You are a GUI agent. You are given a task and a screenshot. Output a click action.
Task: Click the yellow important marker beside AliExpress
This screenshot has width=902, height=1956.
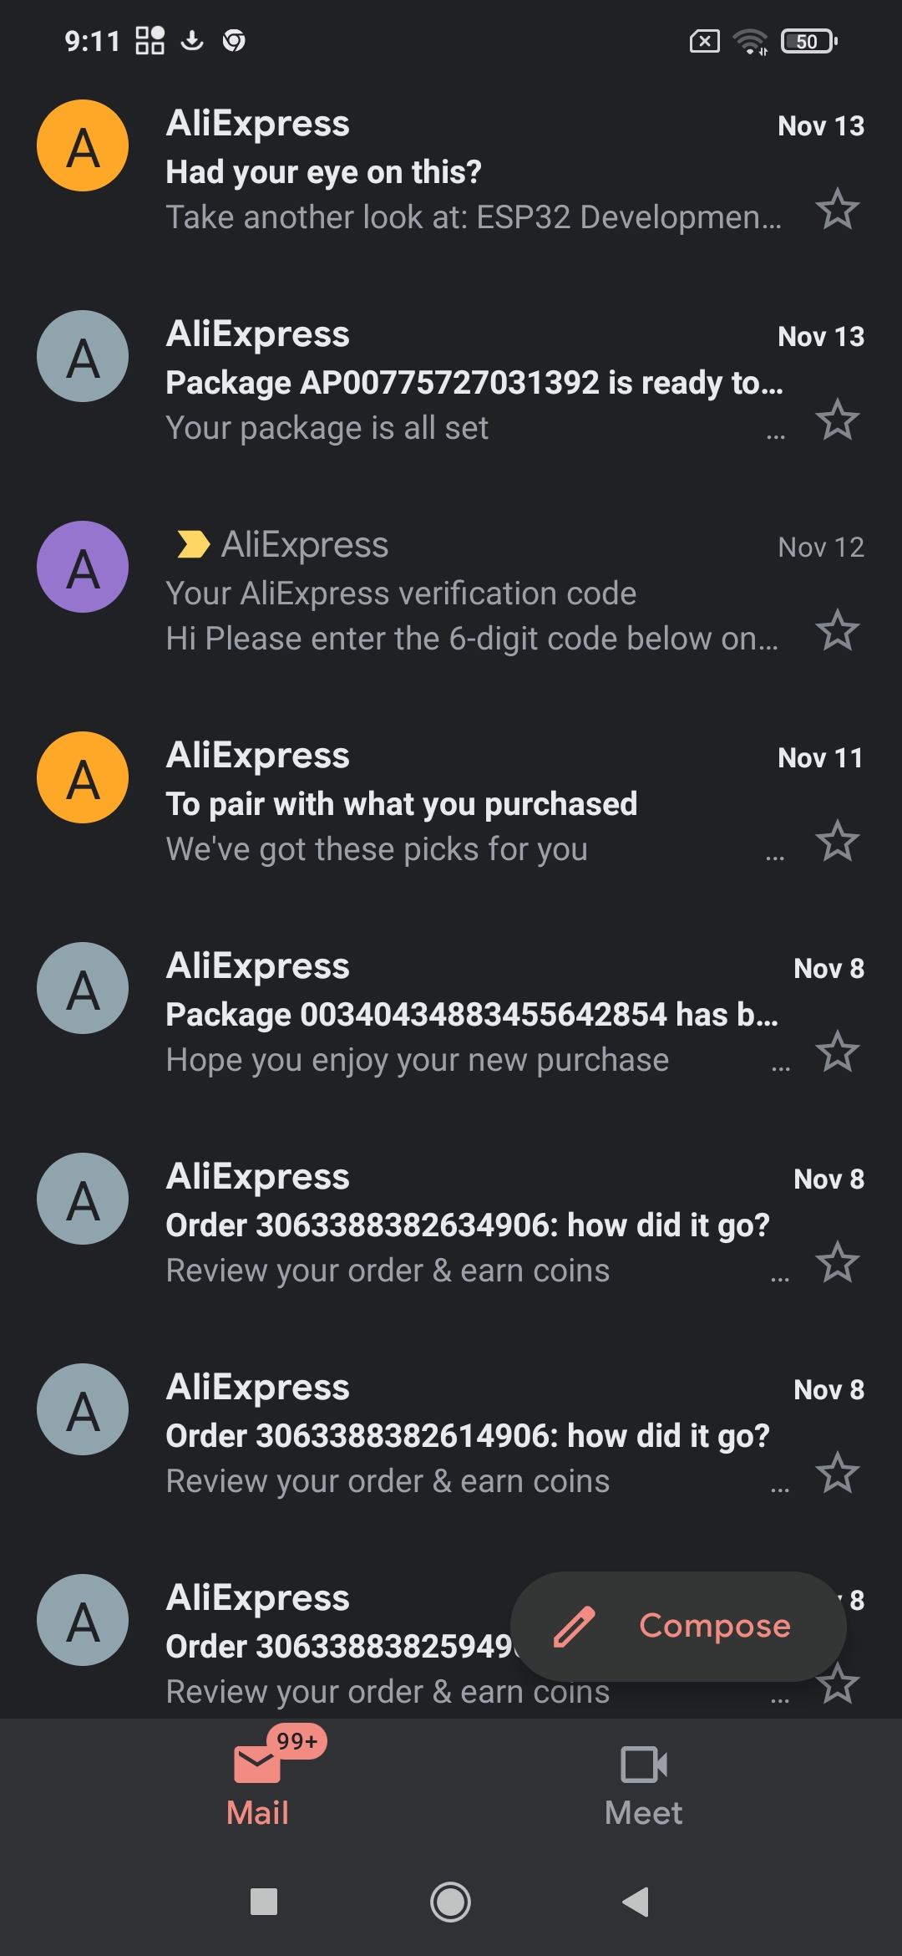tap(193, 544)
